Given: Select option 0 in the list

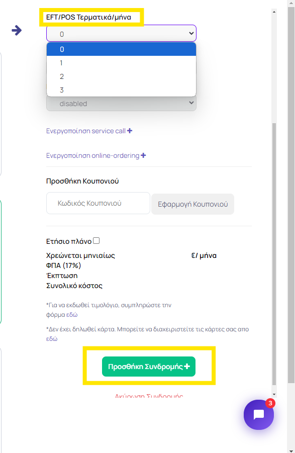Looking at the screenshot, I should [x=121, y=49].
